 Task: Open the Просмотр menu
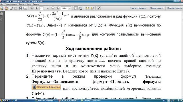pyautogui.click(x=22, y=4)
